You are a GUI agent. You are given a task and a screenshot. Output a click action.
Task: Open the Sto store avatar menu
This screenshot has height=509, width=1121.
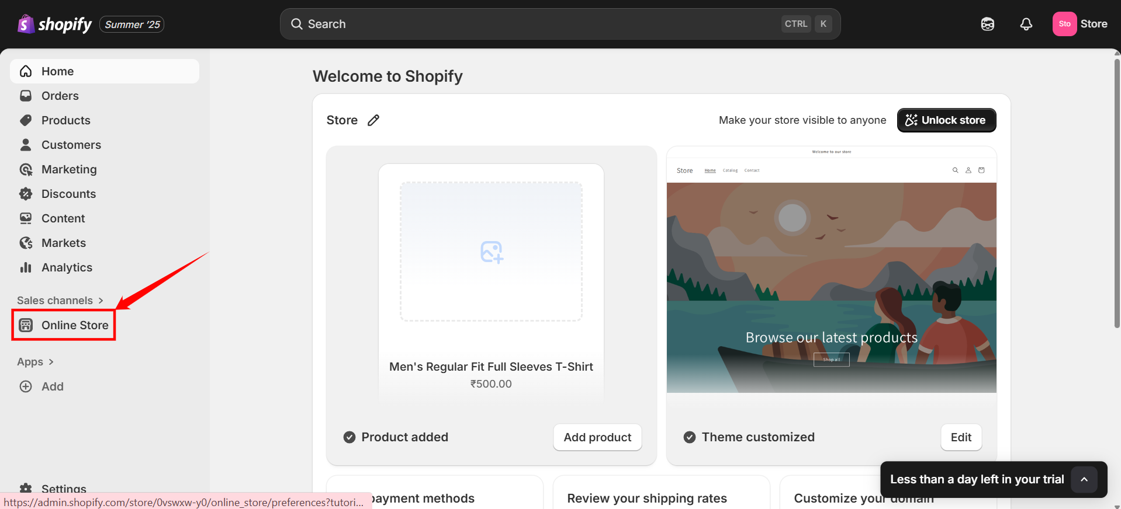pyautogui.click(x=1065, y=24)
